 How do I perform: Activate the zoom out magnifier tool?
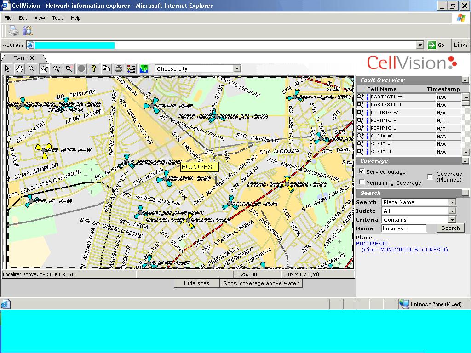(x=44, y=69)
